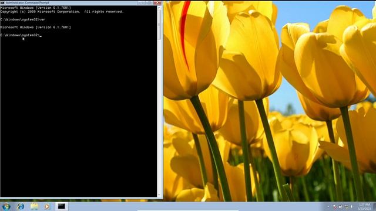Maximize the Command Prompt window
The height and width of the screenshot is (211, 376).
tap(149, 3)
